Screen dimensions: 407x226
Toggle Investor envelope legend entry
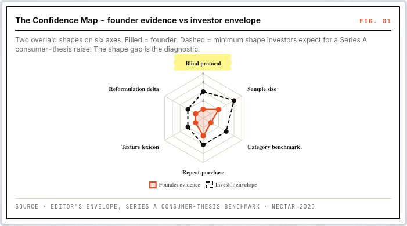pyautogui.click(x=231, y=185)
